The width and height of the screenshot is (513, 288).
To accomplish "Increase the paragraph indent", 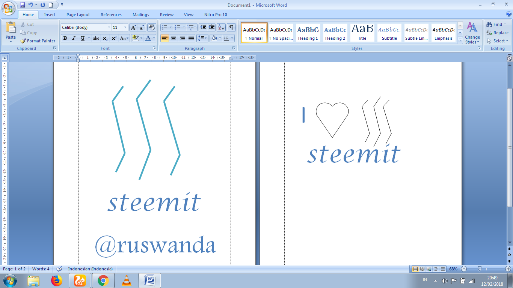I will [x=212, y=27].
